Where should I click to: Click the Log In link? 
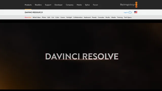126,12
